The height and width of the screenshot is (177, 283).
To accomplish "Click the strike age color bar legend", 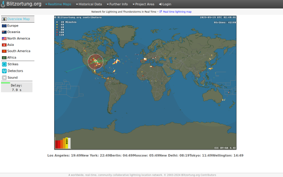I will pos(63,143).
